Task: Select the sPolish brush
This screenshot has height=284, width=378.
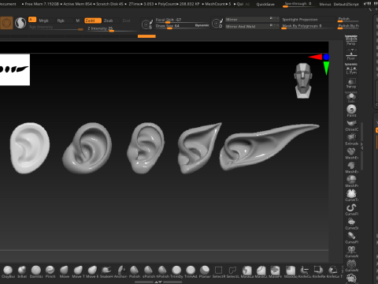Action: [149, 271]
